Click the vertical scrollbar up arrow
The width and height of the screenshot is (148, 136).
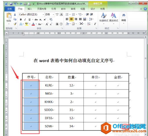point(146,37)
